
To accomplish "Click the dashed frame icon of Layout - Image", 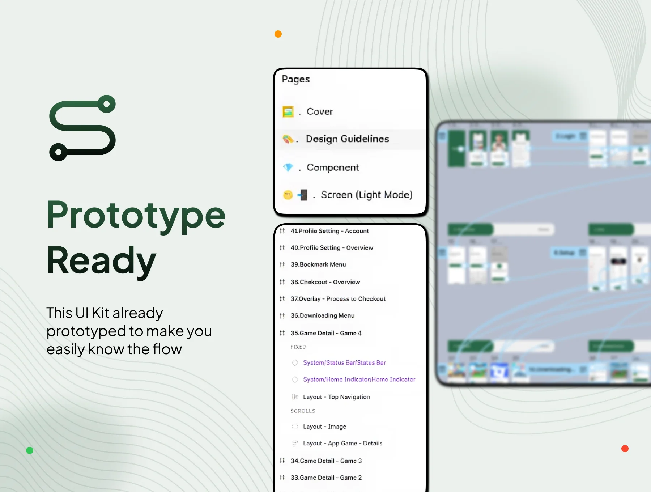I will [295, 427].
